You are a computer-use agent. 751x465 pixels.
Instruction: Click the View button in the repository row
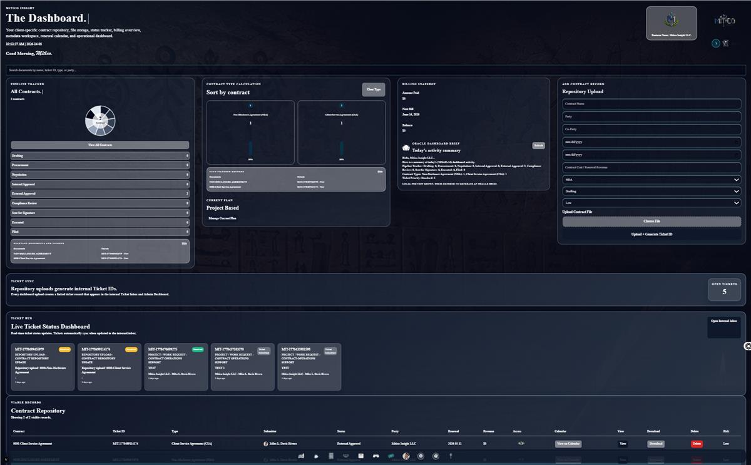(x=623, y=444)
